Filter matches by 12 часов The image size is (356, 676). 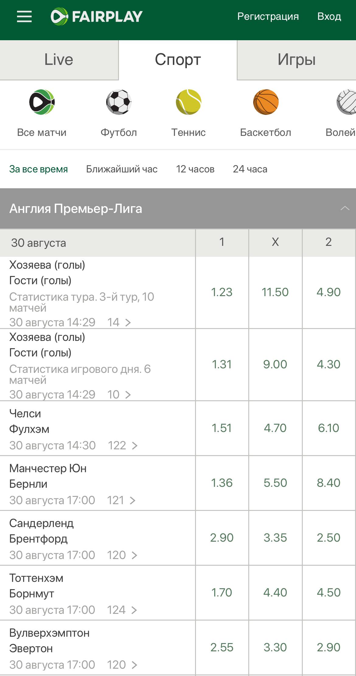click(195, 169)
